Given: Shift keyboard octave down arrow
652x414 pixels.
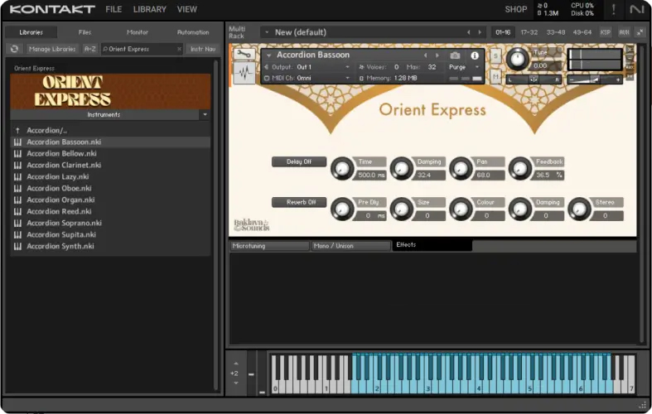Looking at the screenshot, I should click(236, 383).
